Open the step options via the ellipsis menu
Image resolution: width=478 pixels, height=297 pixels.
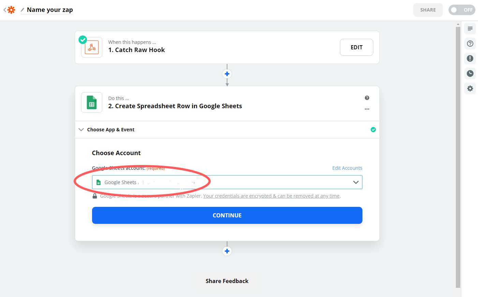(367, 109)
